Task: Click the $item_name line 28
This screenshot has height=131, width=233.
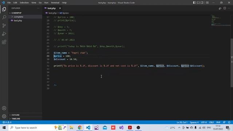Action: click(71, 53)
